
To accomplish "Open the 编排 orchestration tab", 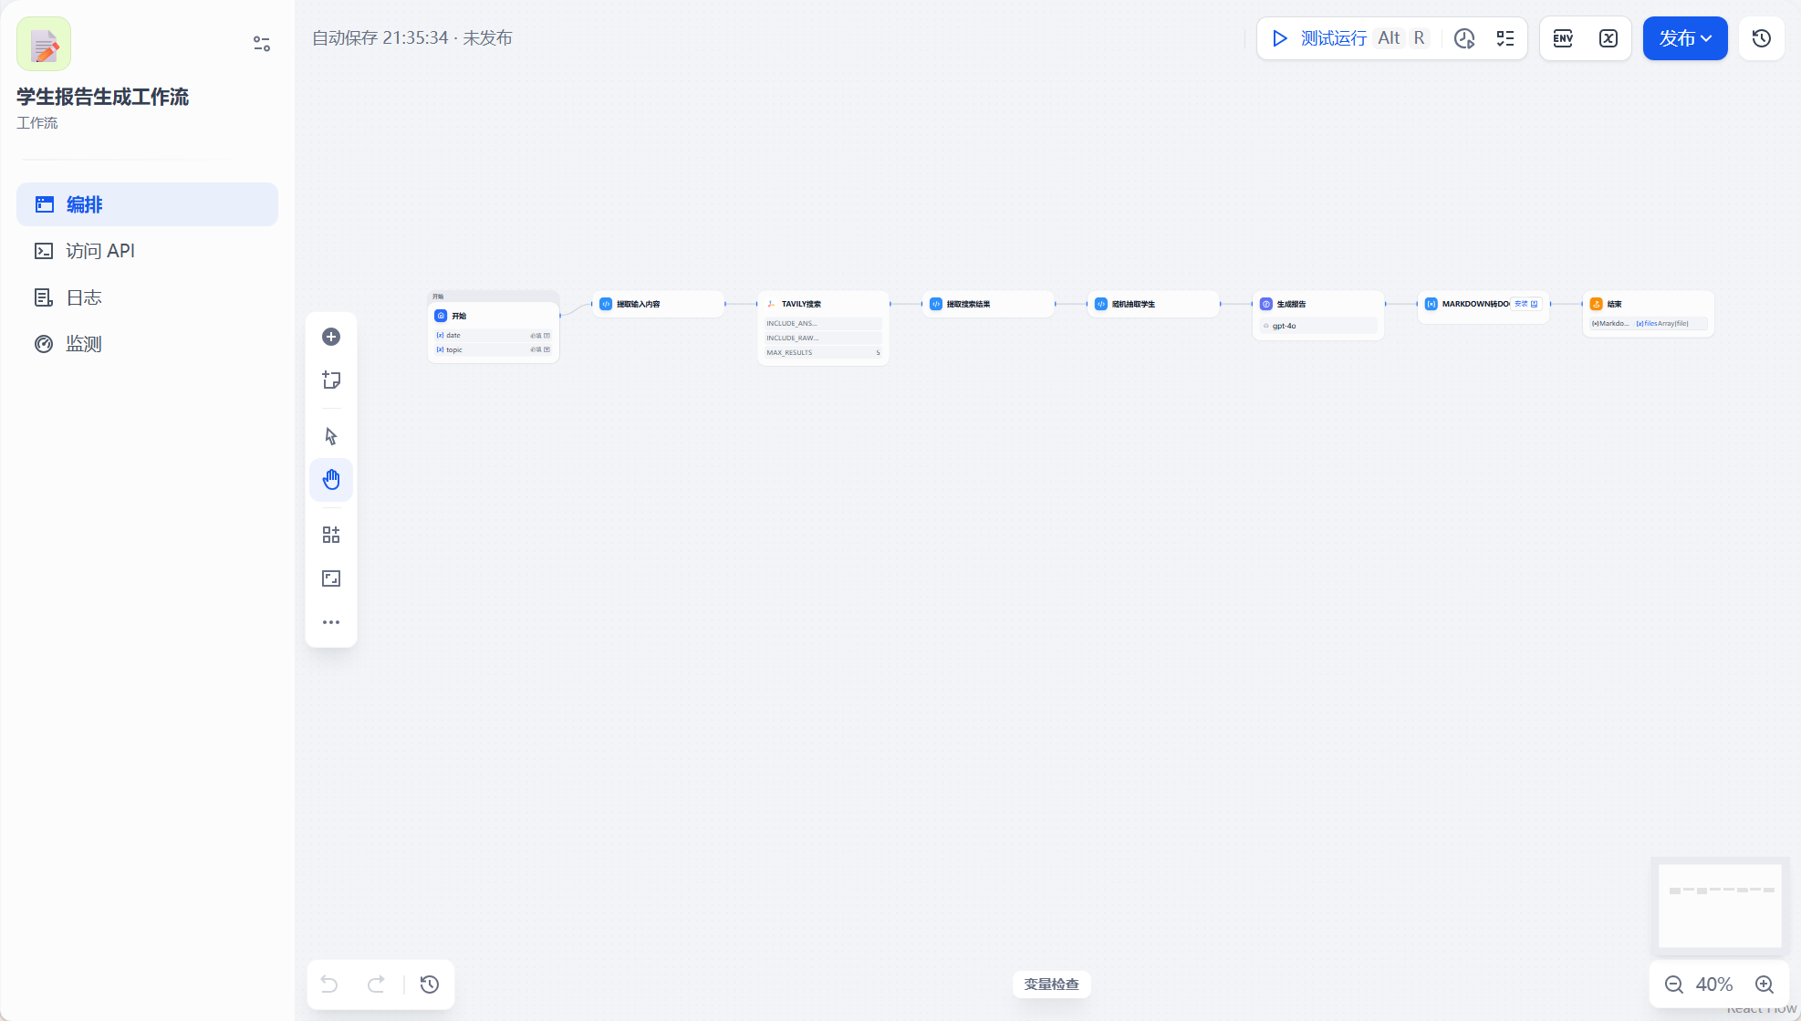I will [x=147, y=204].
